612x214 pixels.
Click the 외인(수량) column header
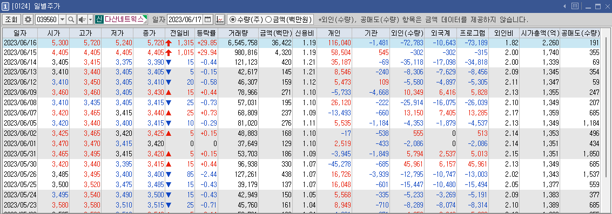coord(407,33)
